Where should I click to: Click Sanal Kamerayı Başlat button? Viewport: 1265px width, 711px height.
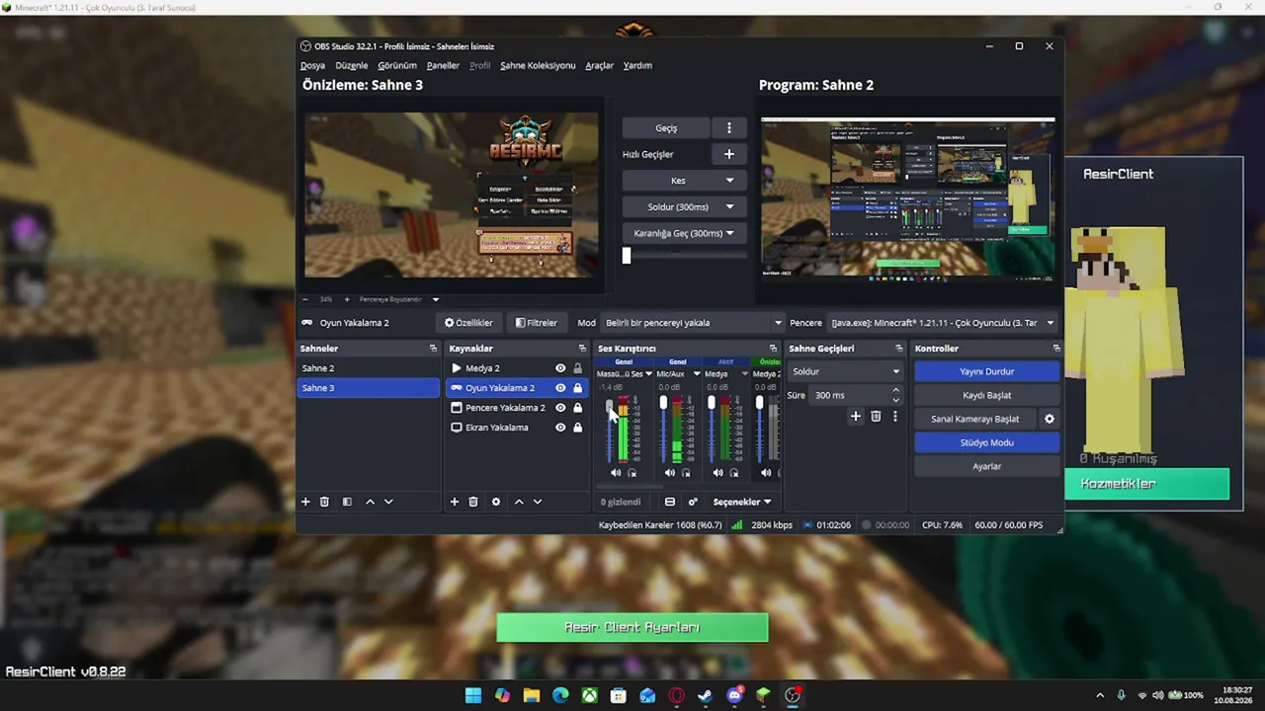974,419
